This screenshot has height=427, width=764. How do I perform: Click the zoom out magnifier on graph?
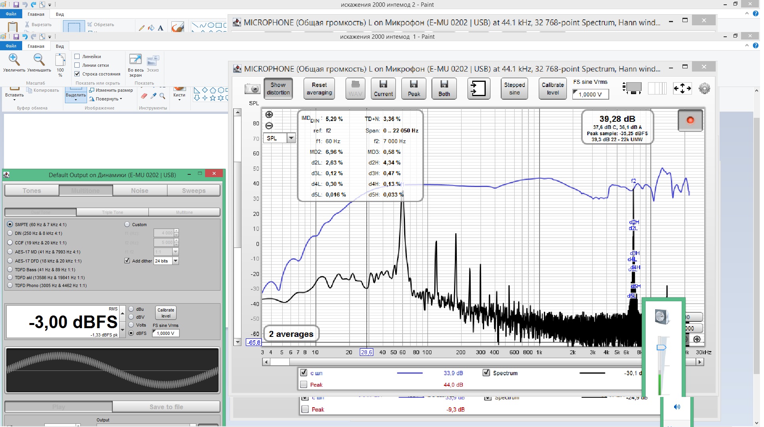click(269, 126)
